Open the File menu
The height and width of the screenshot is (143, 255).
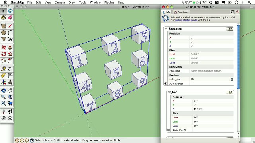(x=29, y=2)
